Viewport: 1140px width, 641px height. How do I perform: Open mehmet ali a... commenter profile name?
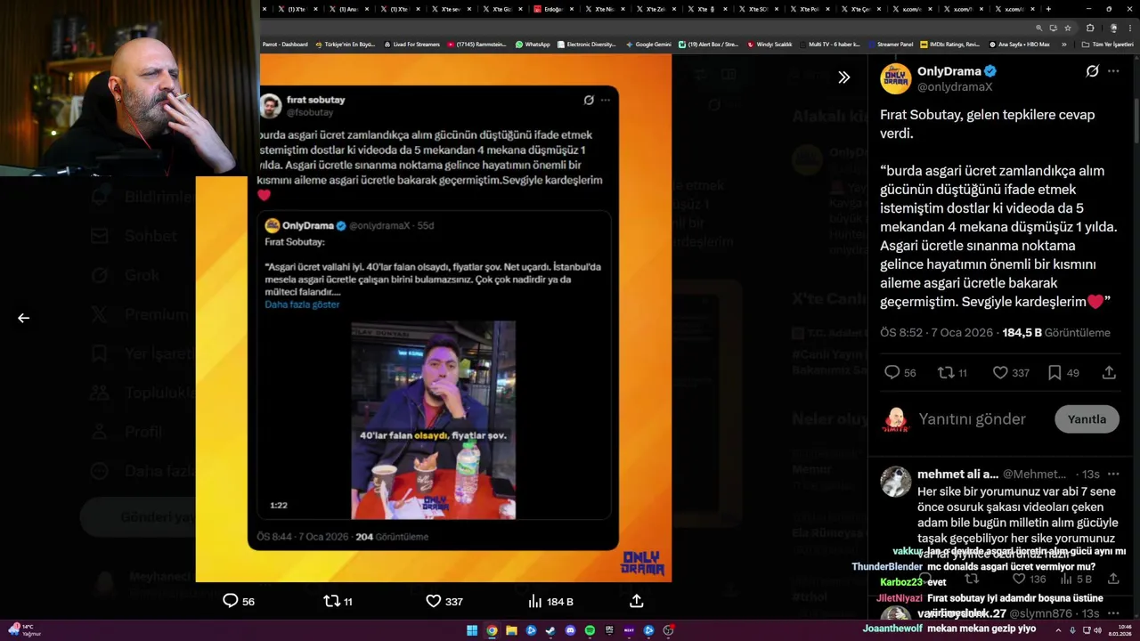tap(957, 475)
